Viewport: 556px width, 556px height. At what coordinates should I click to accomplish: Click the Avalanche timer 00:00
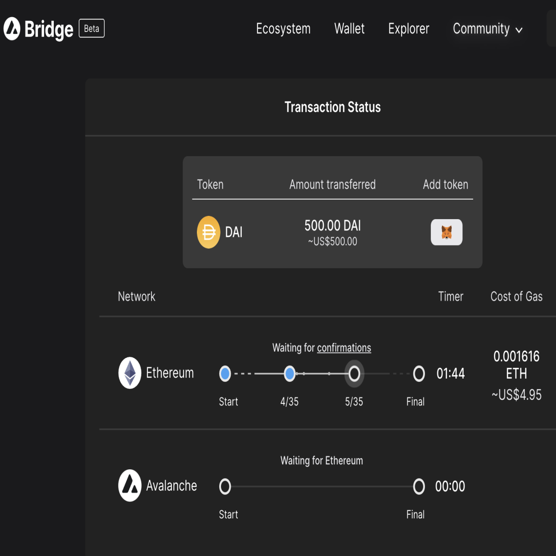(450, 486)
